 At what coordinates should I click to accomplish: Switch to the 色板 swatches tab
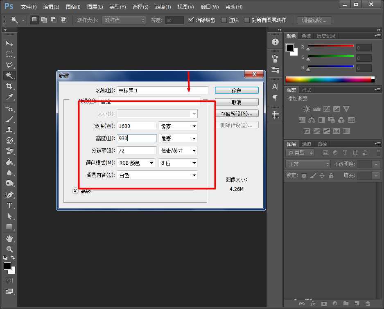(305, 36)
